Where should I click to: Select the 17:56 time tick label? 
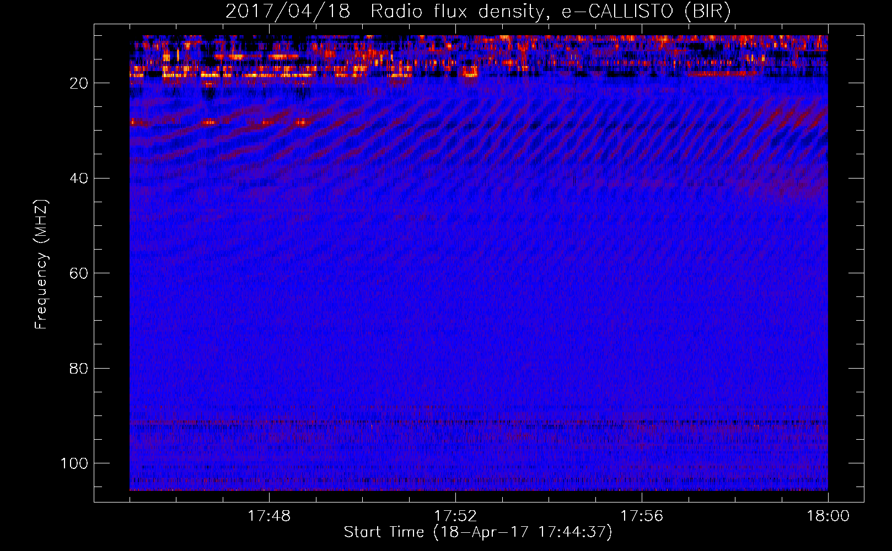pyautogui.click(x=642, y=516)
